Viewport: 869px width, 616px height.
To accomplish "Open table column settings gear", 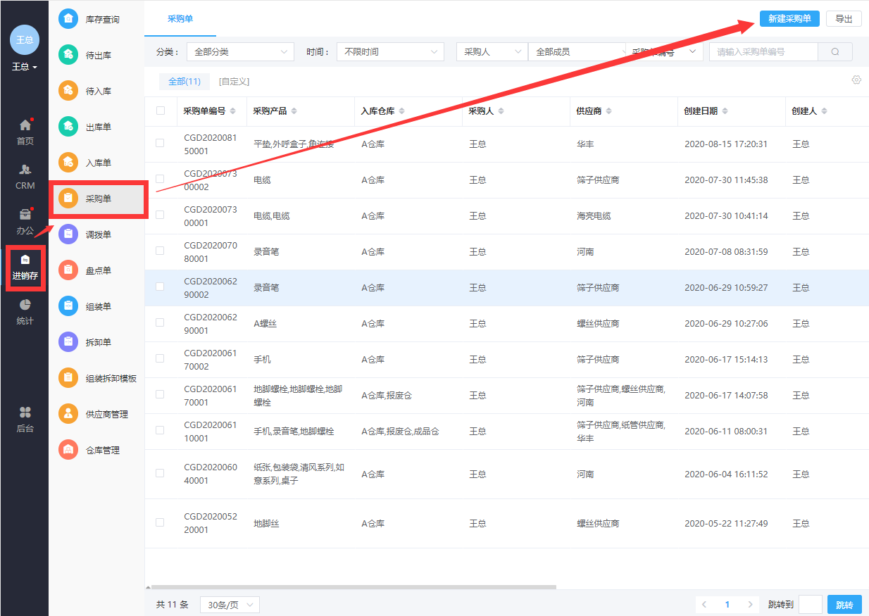I will (856, 80).
